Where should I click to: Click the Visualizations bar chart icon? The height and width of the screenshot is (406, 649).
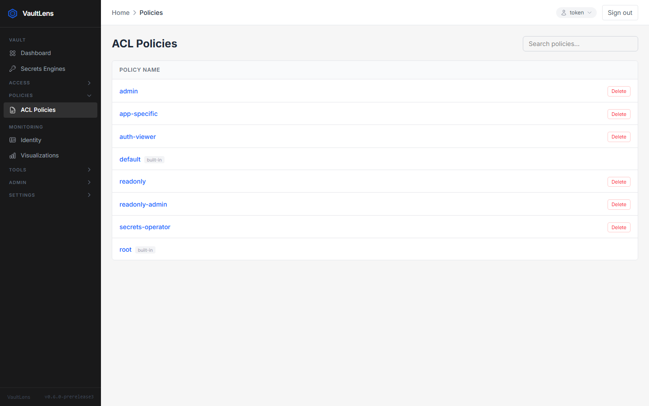pyautogui.click(x=13, y=156)
